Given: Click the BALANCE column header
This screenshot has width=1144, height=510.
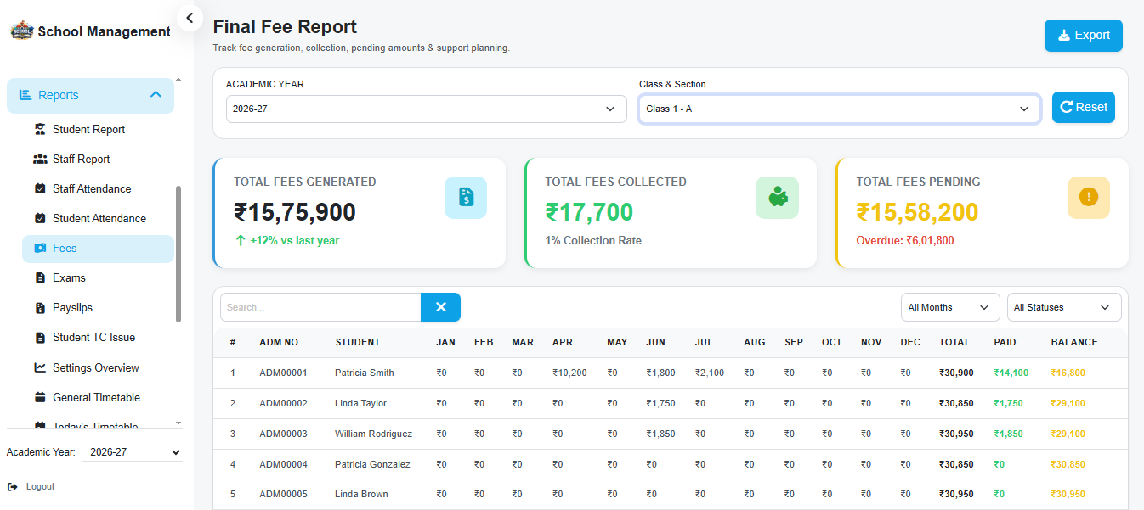Looking at the screenshot, I should [1074, 342].
